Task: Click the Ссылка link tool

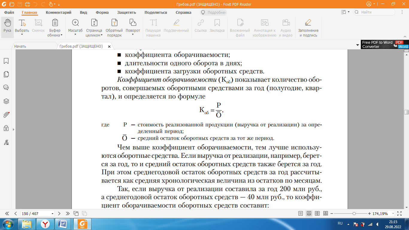Action: pos(201,26)
